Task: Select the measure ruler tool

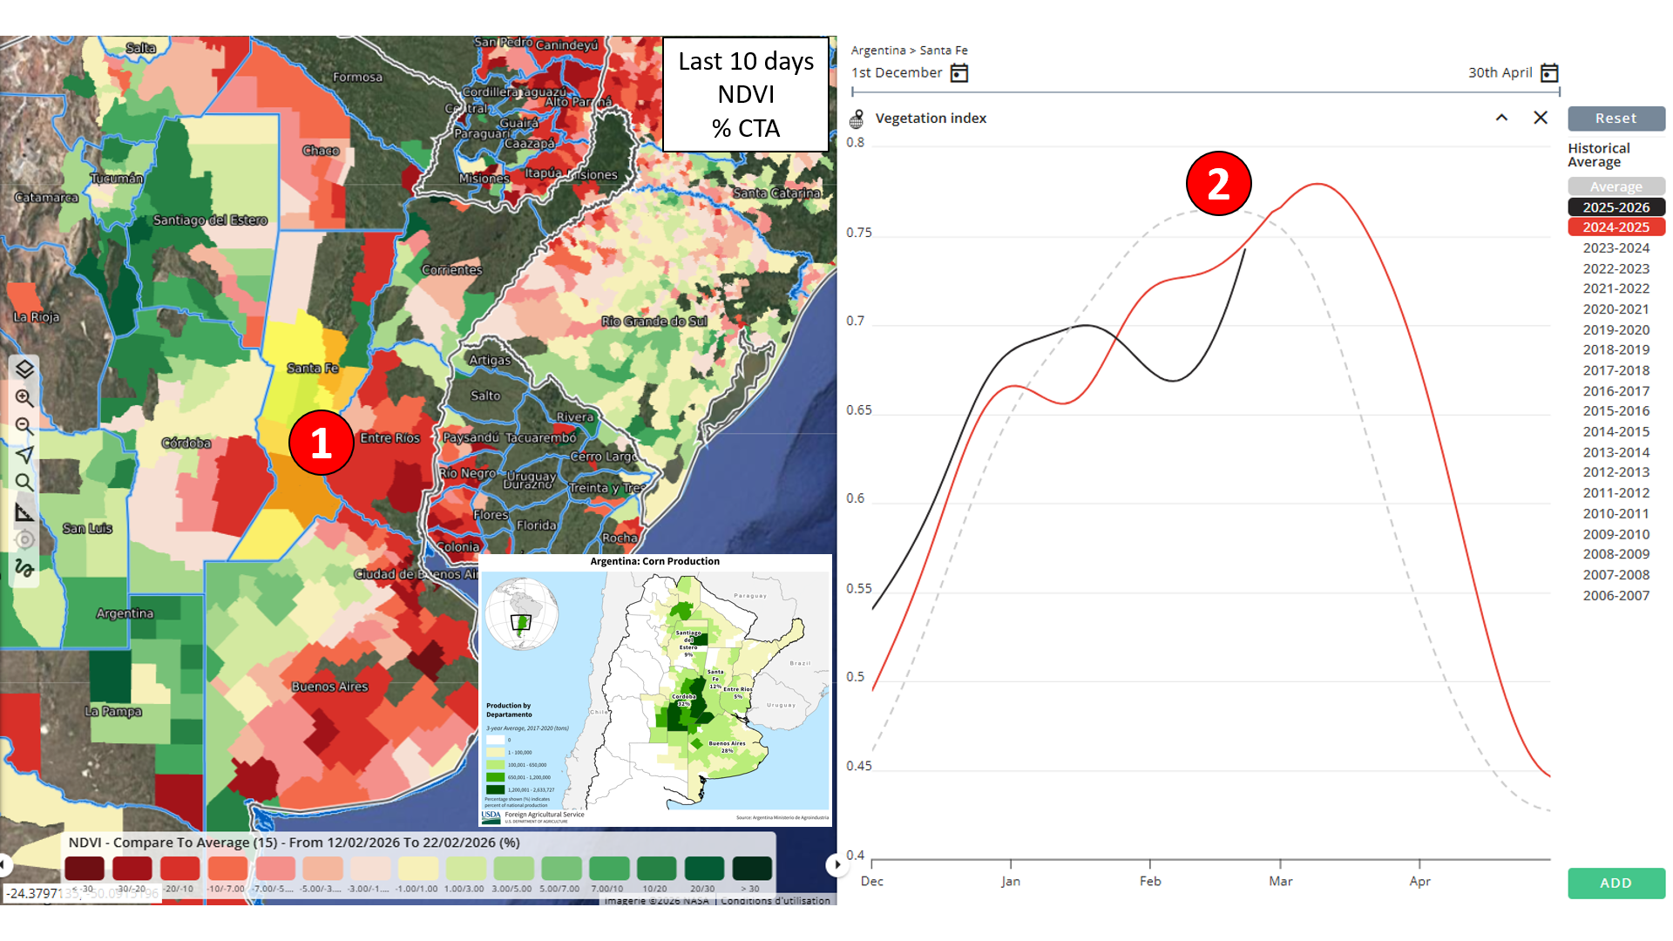Action: click(x=24, y=511)
